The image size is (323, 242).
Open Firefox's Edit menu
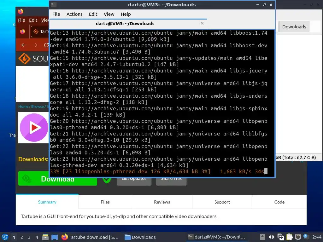point(33,20)
